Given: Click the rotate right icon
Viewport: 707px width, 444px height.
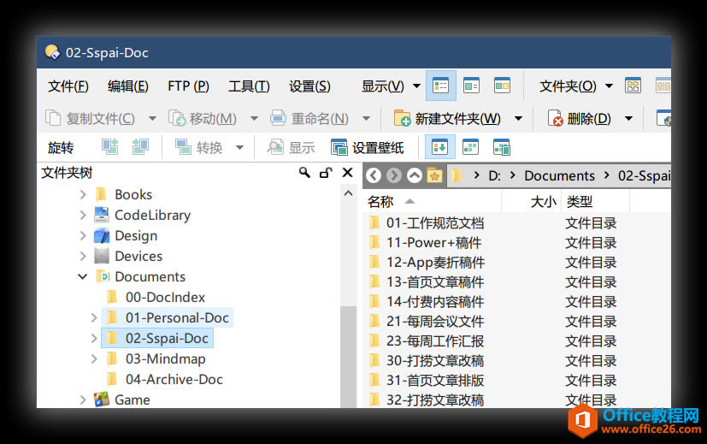Looking at the screenshot, I should [x=140, y=146].
